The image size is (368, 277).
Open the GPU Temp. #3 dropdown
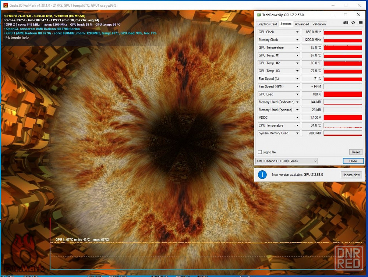click(x=297, y=71)
